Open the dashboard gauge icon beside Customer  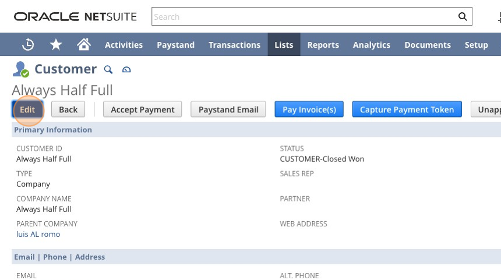click(126, 69)
